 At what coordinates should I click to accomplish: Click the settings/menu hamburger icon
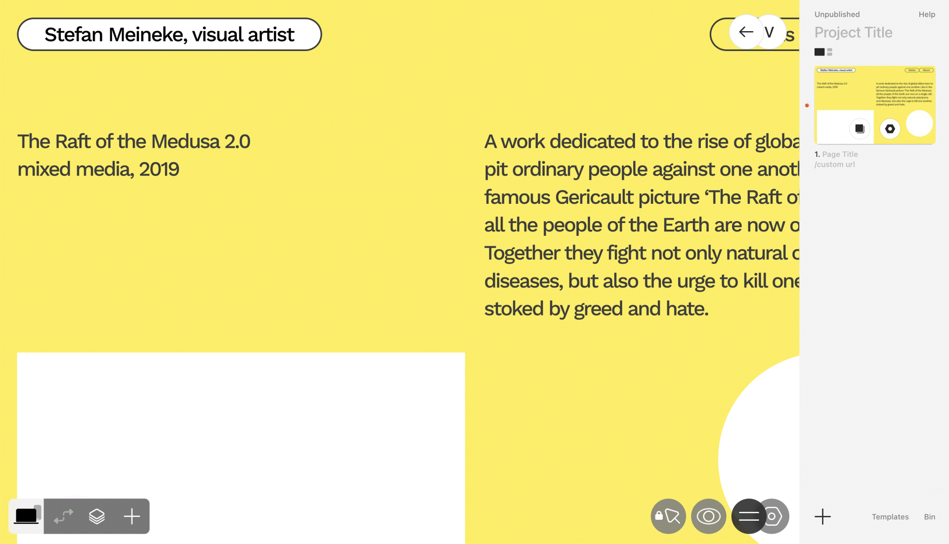tap(748, 516)
